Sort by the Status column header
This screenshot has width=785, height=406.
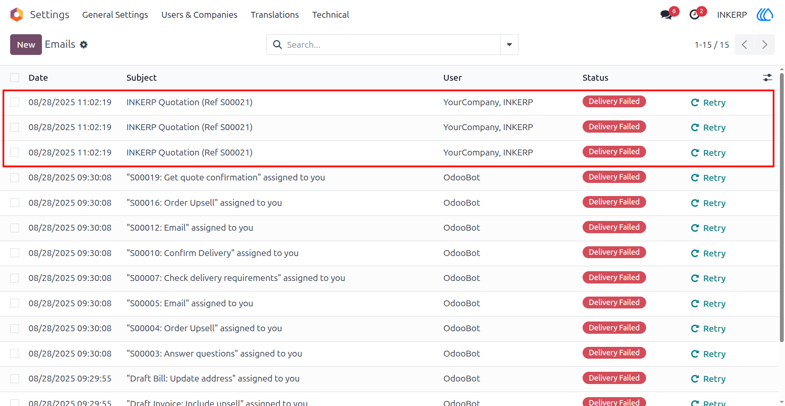(x=595, y=78)
